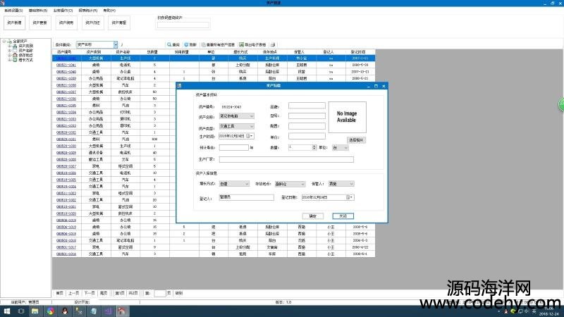
Task: Click the 预计寿命 input field
Action: click(234, 148)
